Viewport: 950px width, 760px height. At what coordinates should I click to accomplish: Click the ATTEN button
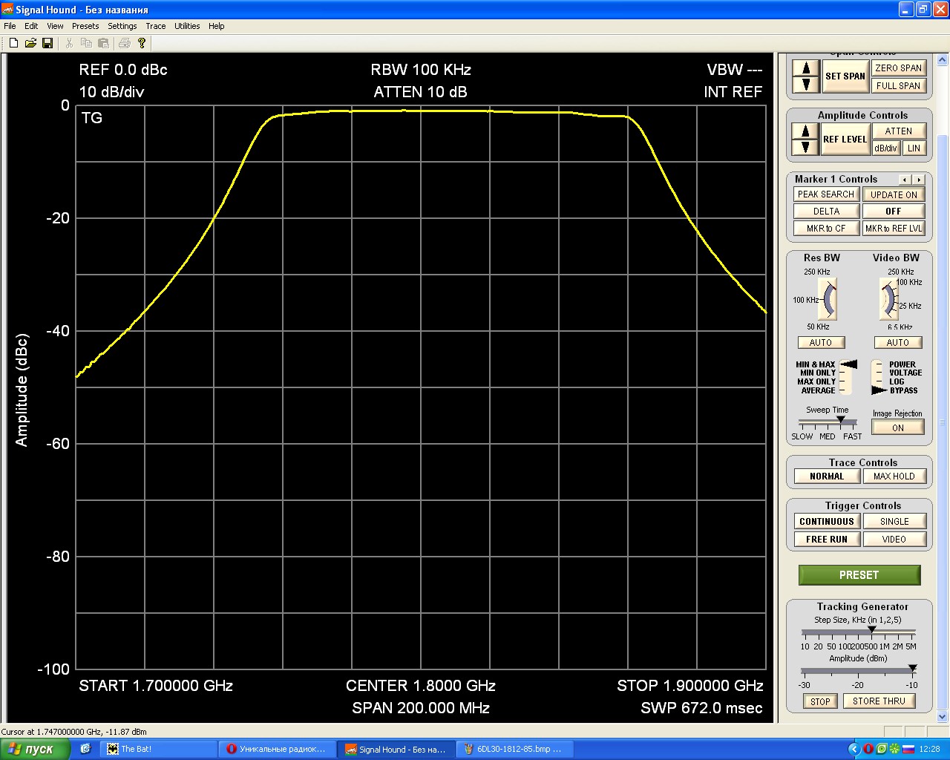[x=898, y=131]
